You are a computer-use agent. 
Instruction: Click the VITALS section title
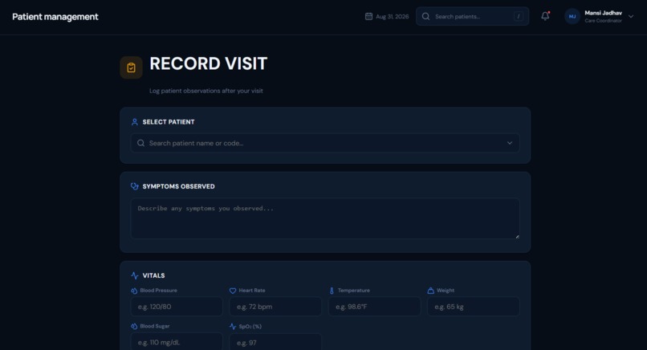153,275
